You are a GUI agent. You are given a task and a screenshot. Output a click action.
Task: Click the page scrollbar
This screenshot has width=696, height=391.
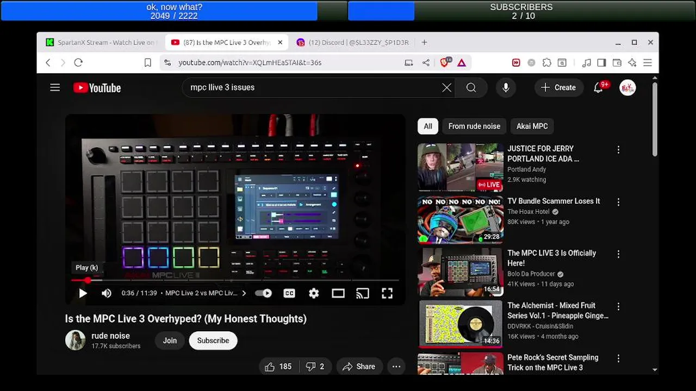[x=655, y=118]
